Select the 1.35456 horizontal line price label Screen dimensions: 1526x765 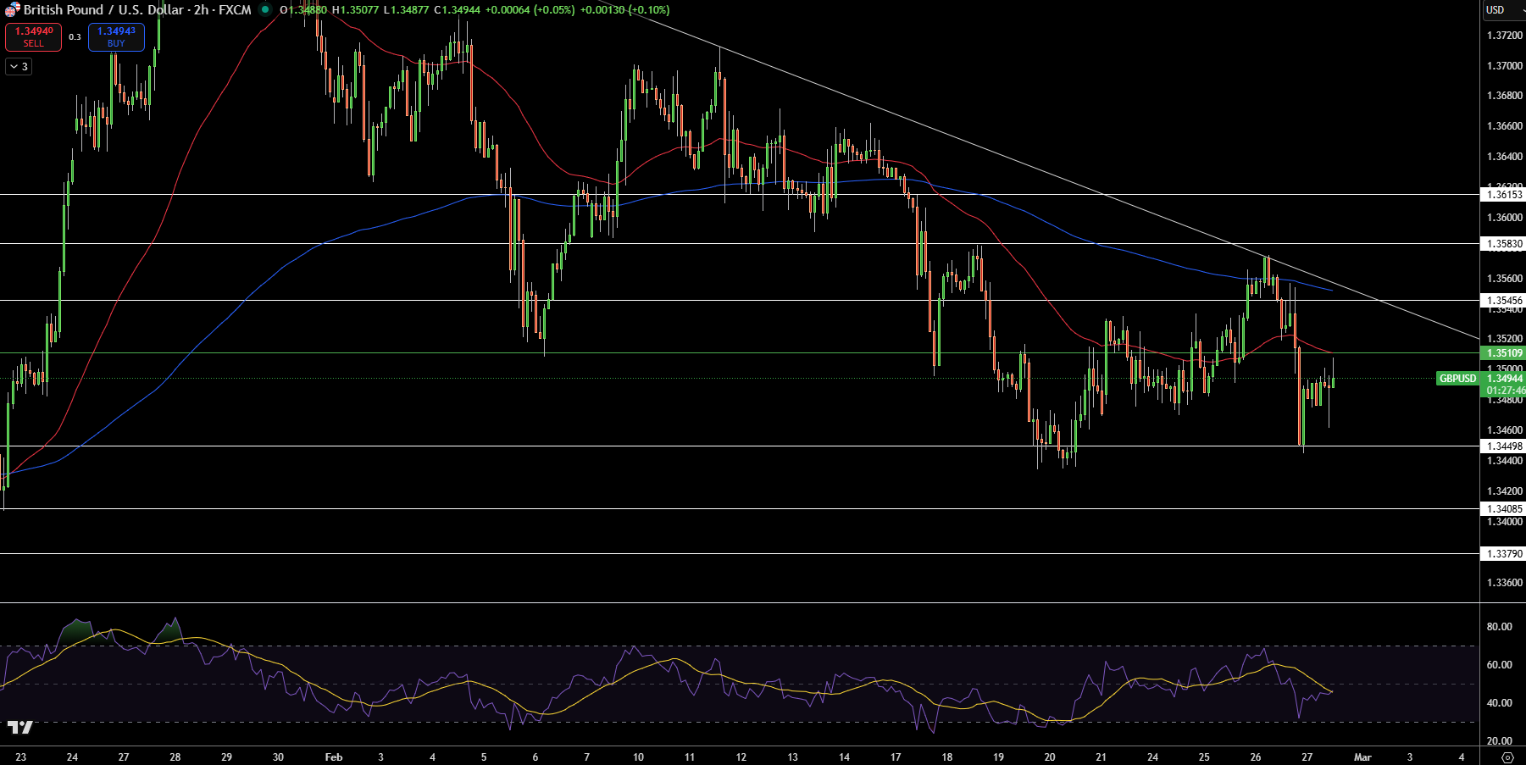(1504, 300)
